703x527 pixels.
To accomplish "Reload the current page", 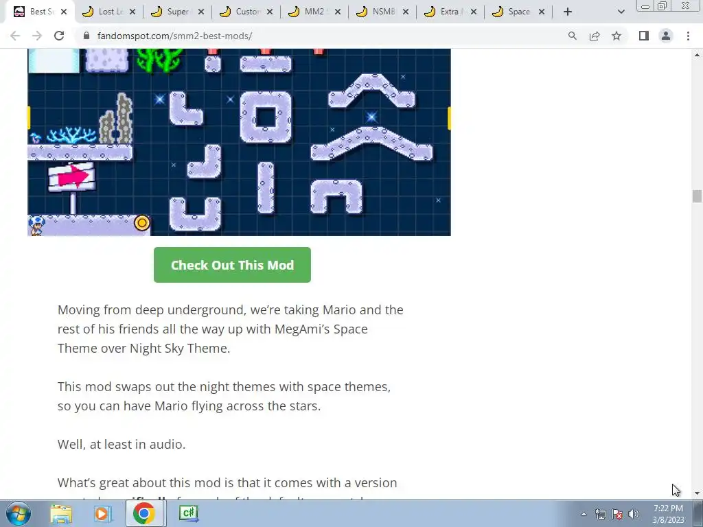I will 59,36.
